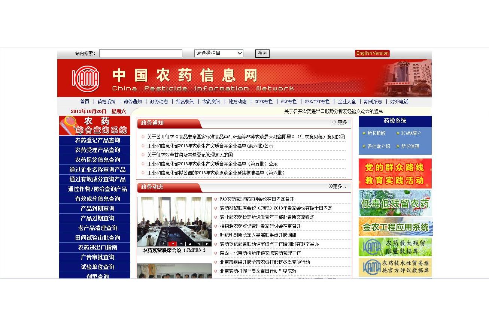Click 更多 in 政务通知 section
Screen dimensions: 489x326
[339, 122]
